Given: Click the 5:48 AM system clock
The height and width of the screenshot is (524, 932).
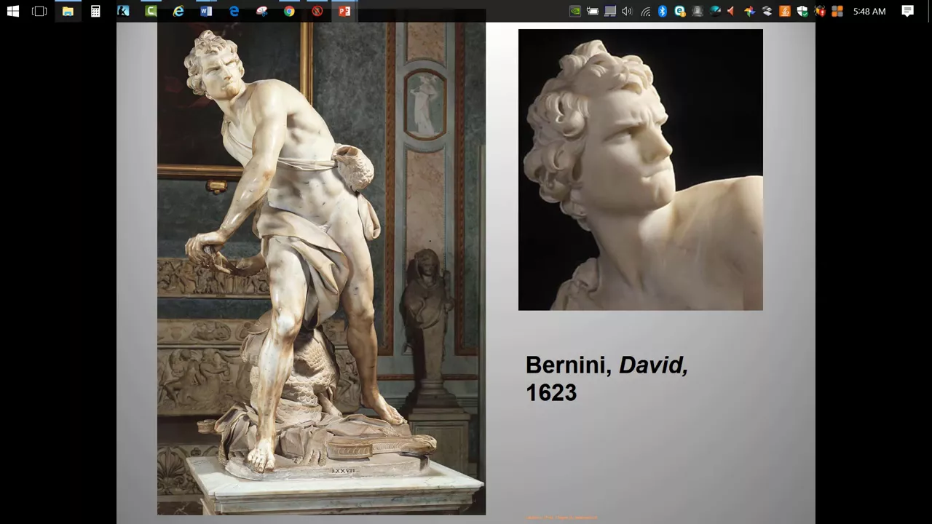Looking at the screenshot, I should (x=869, y=11).
